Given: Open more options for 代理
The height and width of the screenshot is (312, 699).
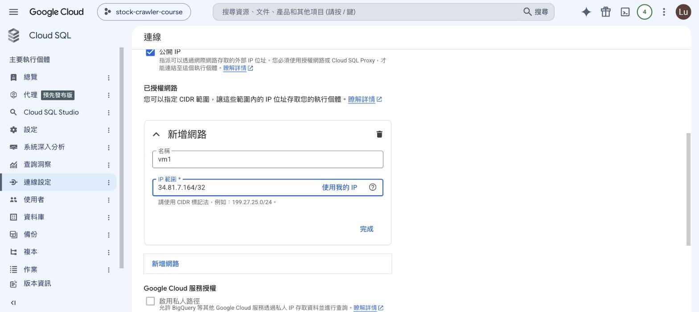Looking at the screenshot, I should click(x=108, y=95).
